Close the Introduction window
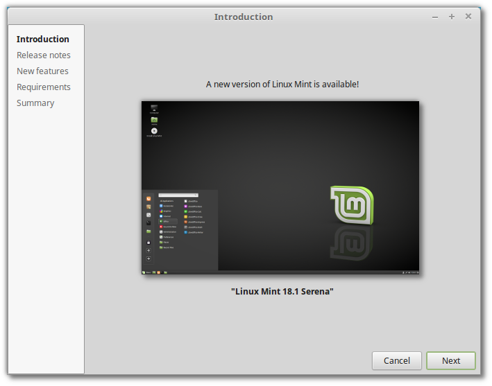Screen dimensions: 492x386 [x=468, y=17]
